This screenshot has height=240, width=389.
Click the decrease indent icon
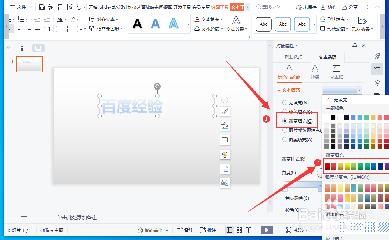tap(37, 19)
